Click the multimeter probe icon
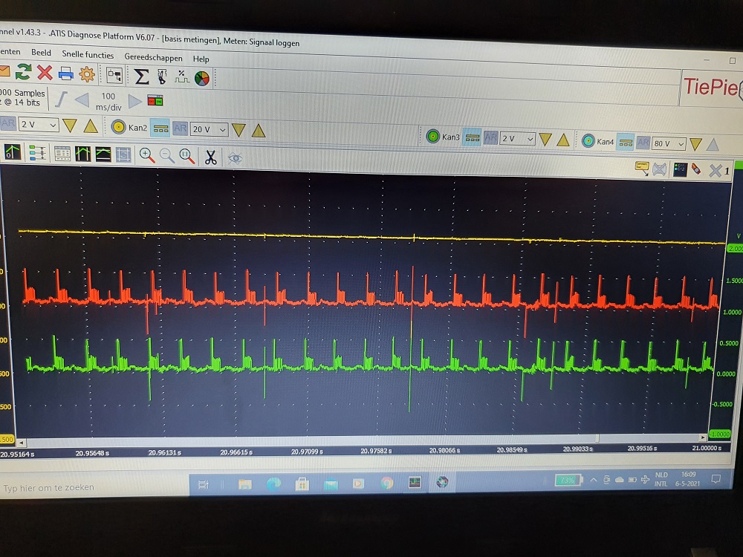Image resolution: width=743 pixels, height=557 pixels. click(162, 76)
